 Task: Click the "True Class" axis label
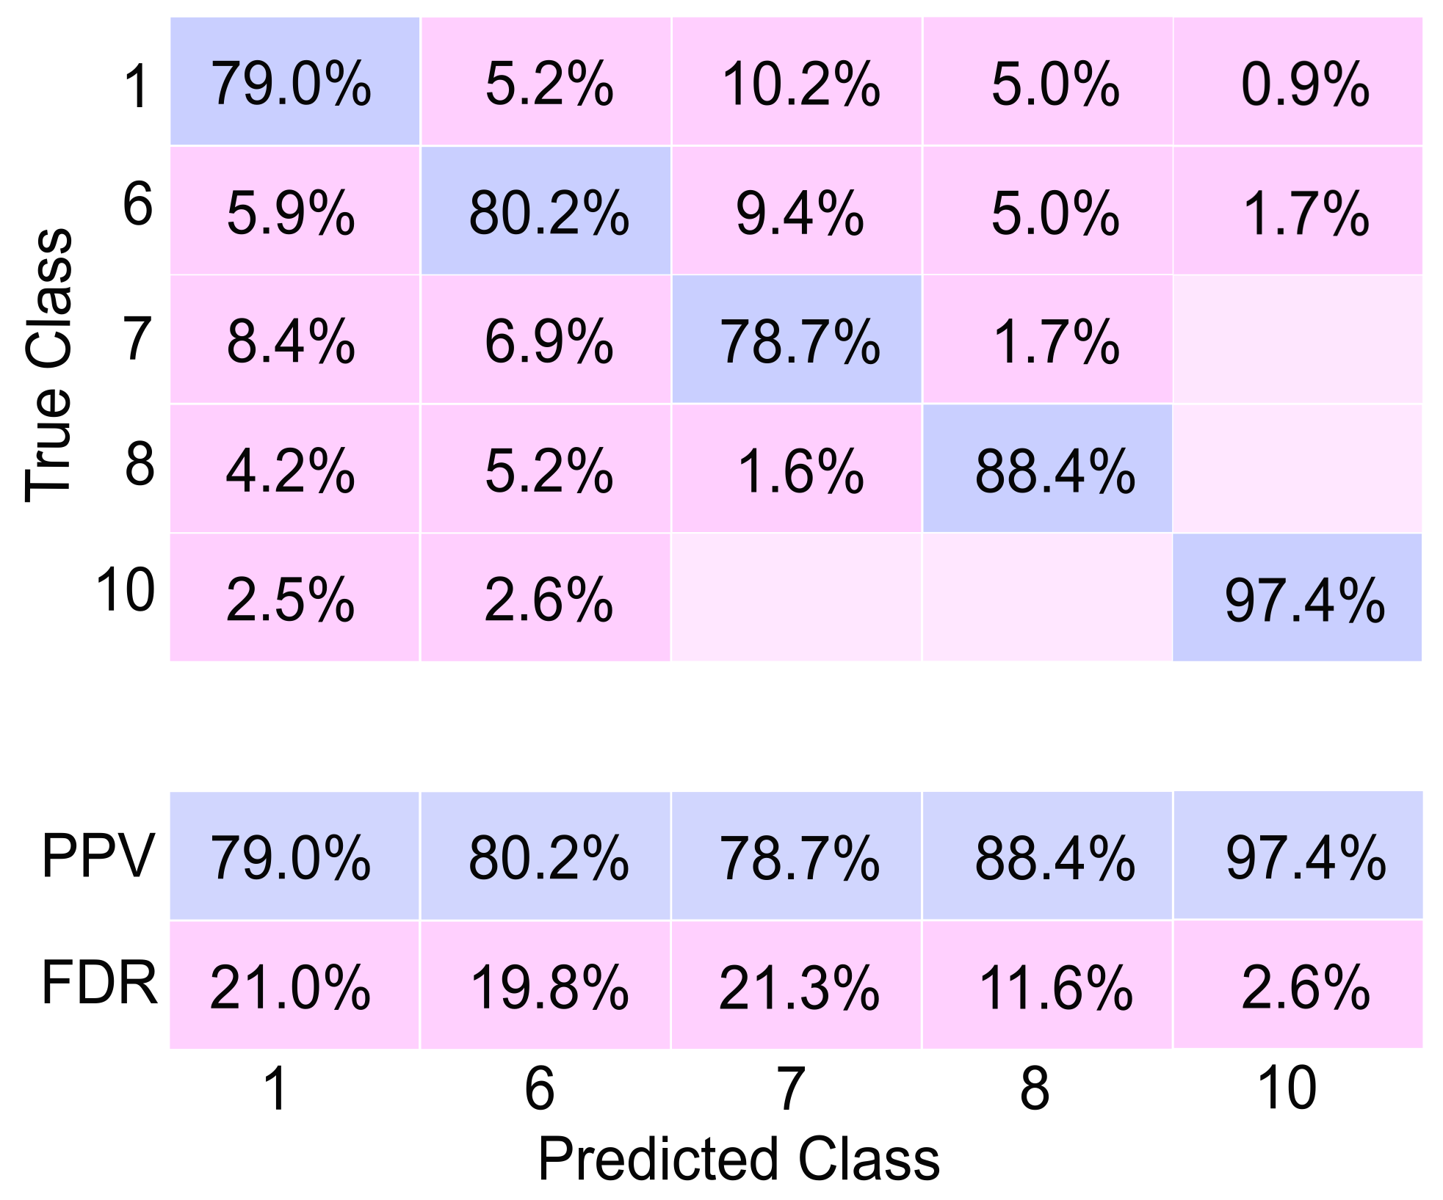50,365
